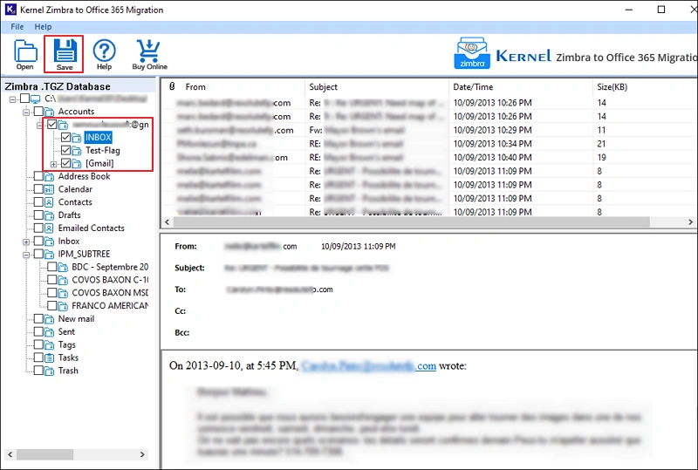698x470 pixels.
Task: Check the Drafts checkbox
Action: coord(38,215)
